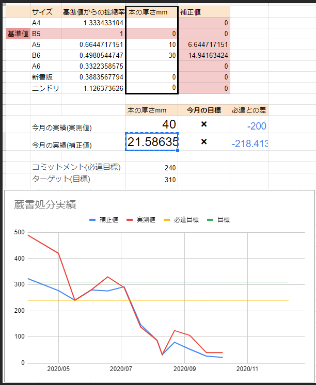Click the 6.644717151 corrected value cell
The image size is (316, 385).
point(204,44)
